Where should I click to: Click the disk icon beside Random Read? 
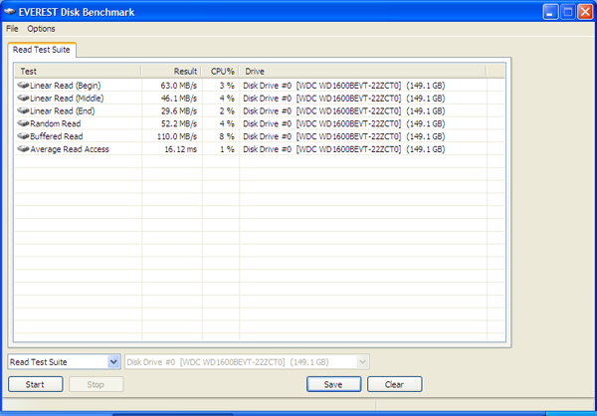point(23,123)
